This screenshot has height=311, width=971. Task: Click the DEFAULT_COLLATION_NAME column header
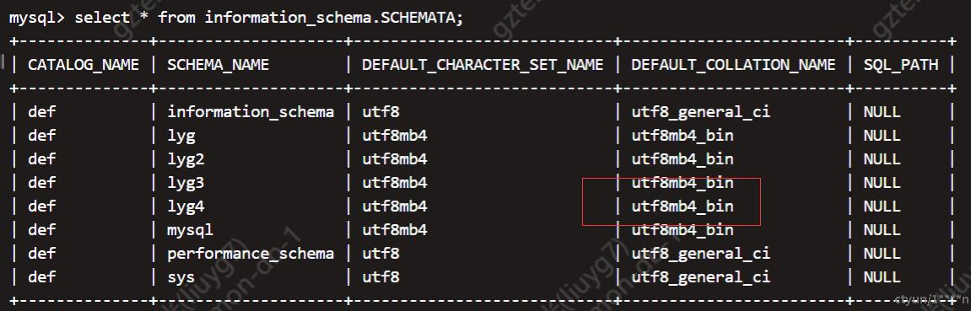click(733, 65)
